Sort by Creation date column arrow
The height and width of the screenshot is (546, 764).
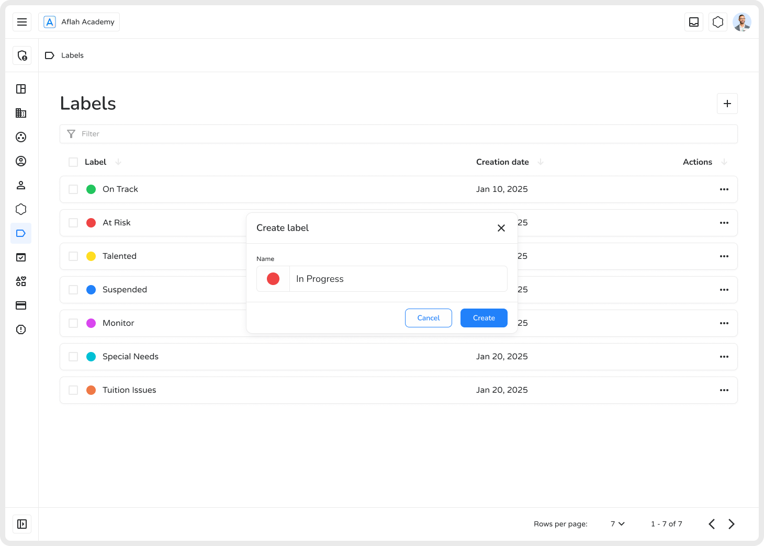tap(541, 162)
